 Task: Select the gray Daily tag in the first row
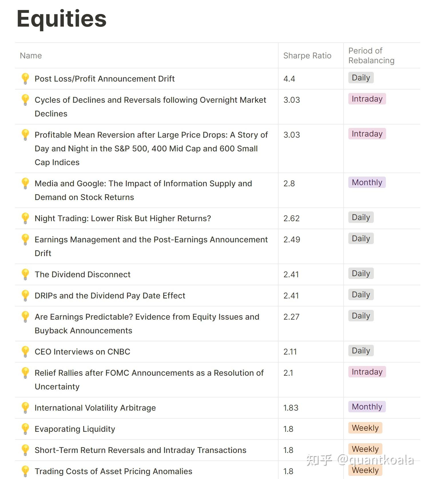tap(361, 78)
